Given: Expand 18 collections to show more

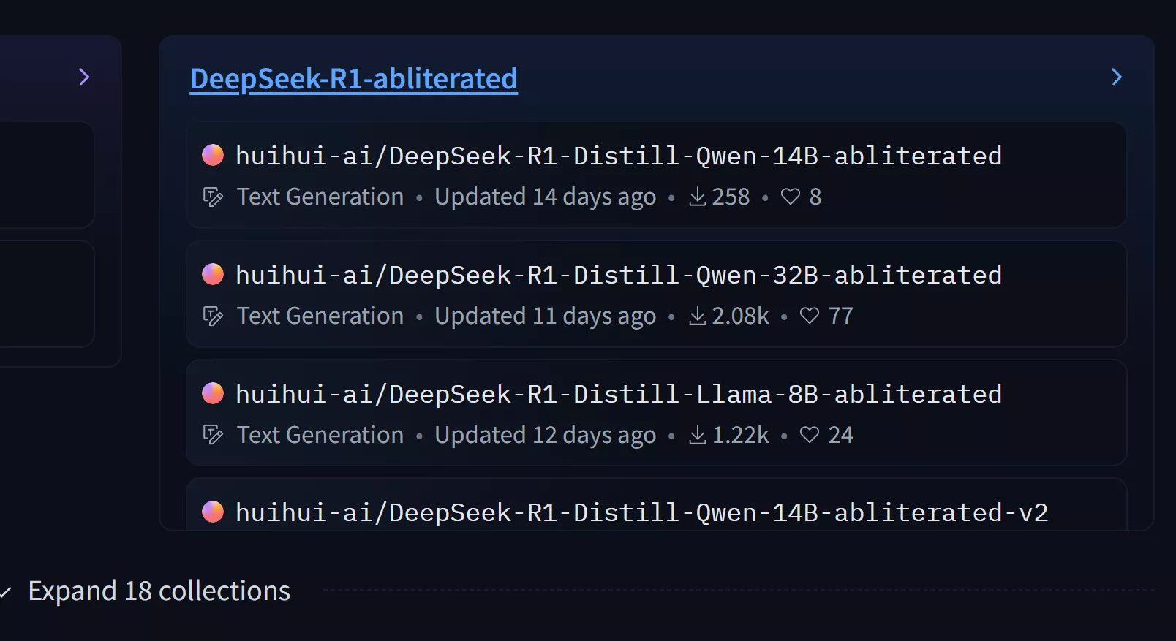Looking at the screenshot, I should (158, 591).
